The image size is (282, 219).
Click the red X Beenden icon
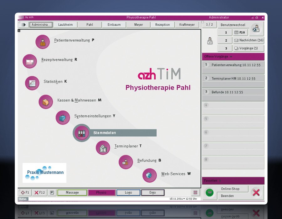coord(256,192)
